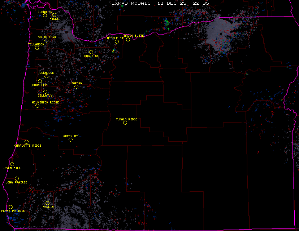The width and height of the screenshot is (299, 231).
Task: Click the Flynn Prairie station circle
Action: (x=10, y=206)
